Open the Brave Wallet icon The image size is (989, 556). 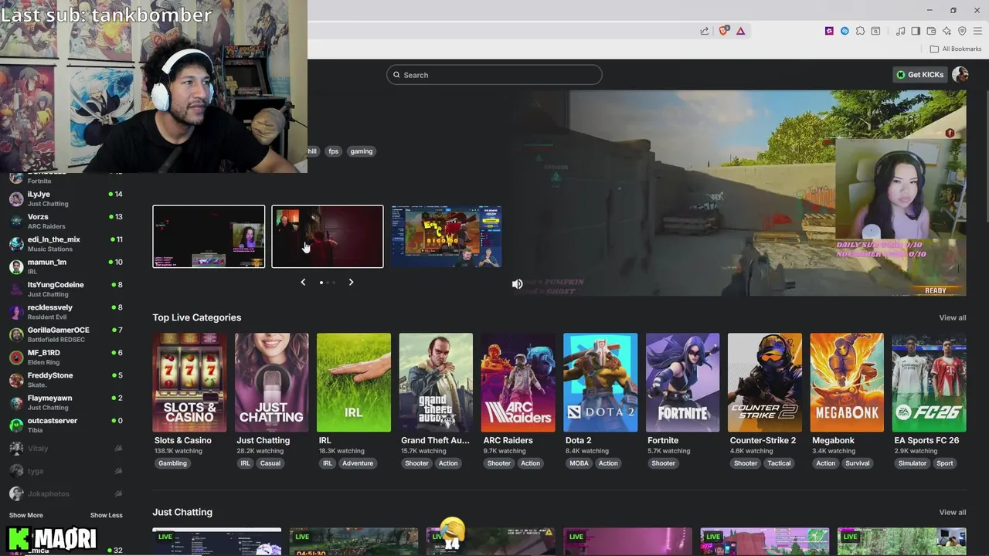point(931,31)
